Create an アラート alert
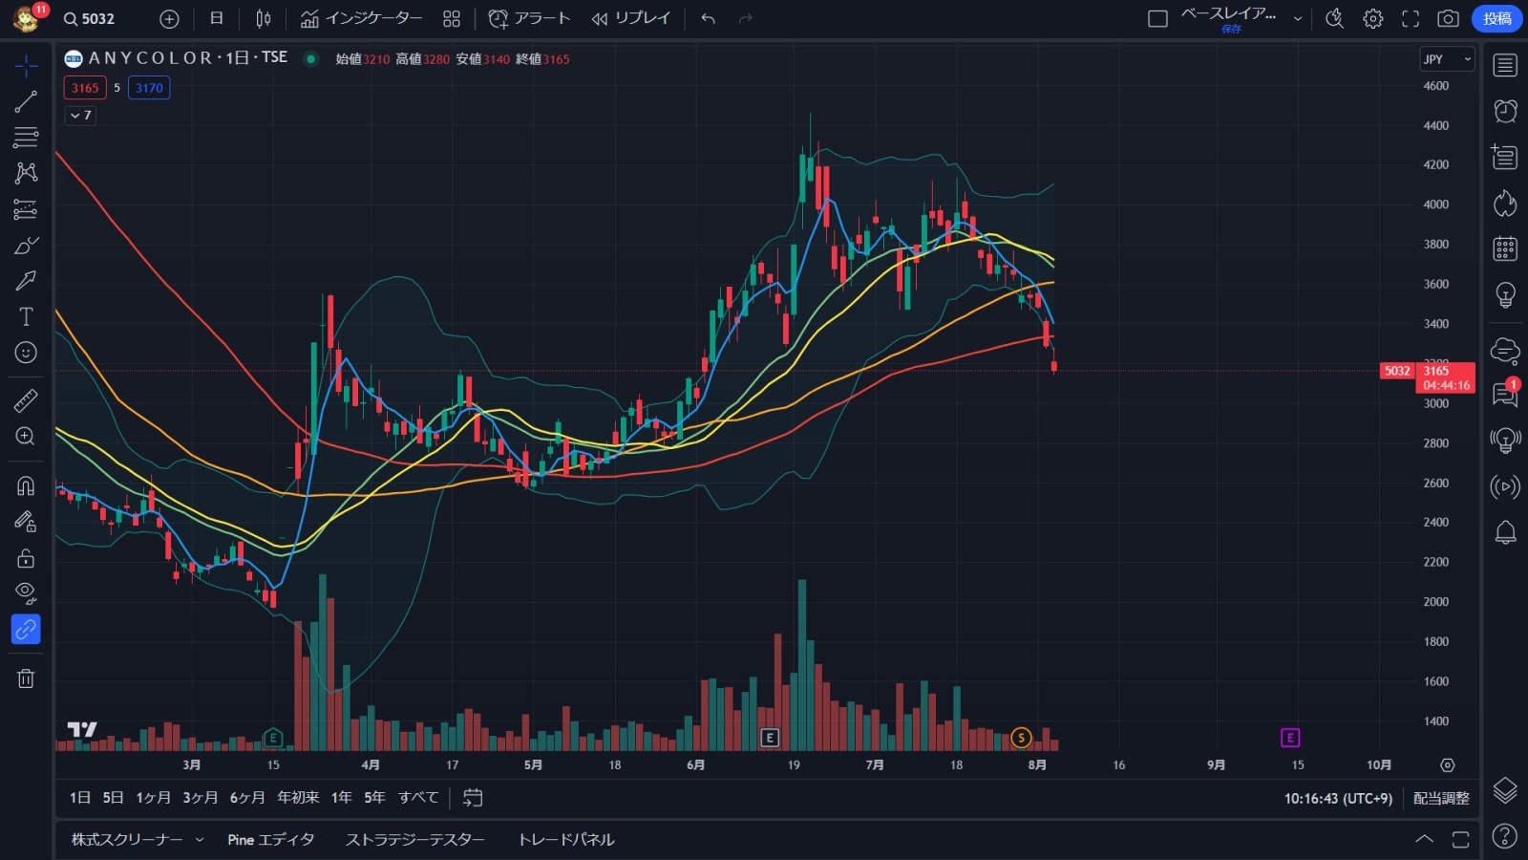This screenshot has height=860, width=1528. click(529, 18)
